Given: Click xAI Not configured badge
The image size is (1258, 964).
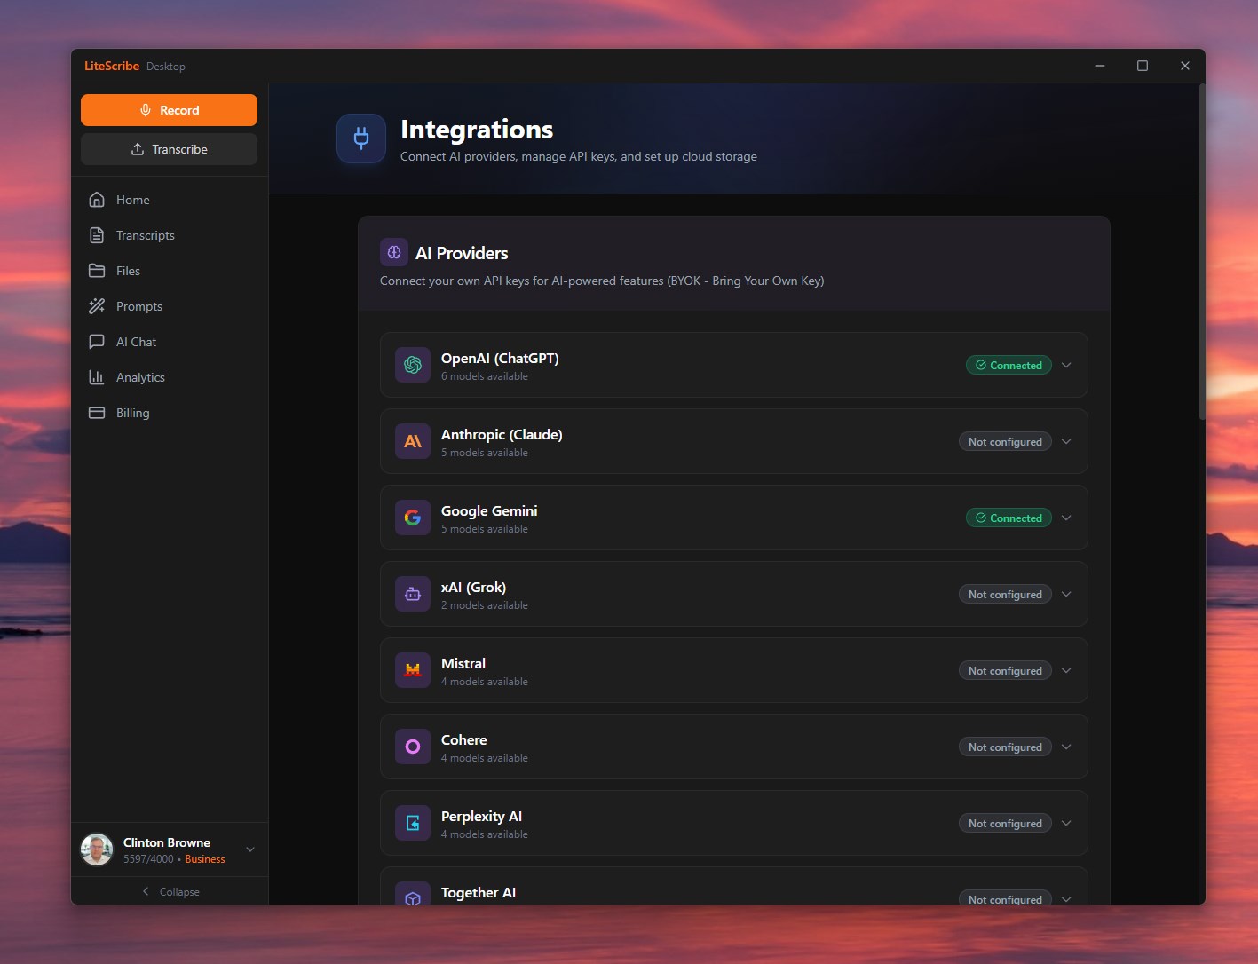Looking at the screenshot, I should click(x=1005, y=594).
